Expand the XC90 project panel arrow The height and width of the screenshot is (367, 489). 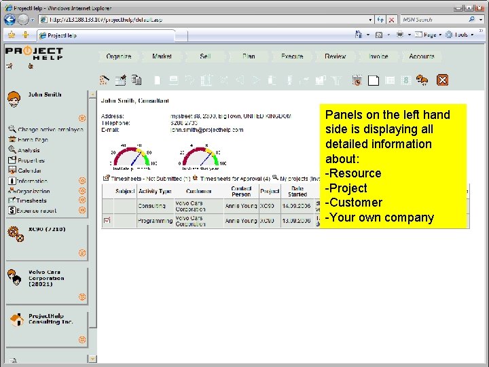[x=82, y=252]
